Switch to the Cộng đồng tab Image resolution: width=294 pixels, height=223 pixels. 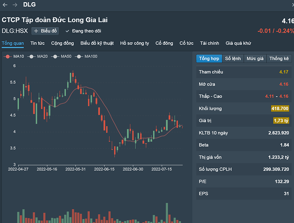point(62,43)
